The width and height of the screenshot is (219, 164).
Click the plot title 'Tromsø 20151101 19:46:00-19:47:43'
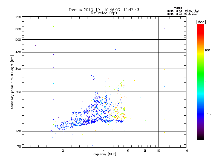click(x=104, y=10)
